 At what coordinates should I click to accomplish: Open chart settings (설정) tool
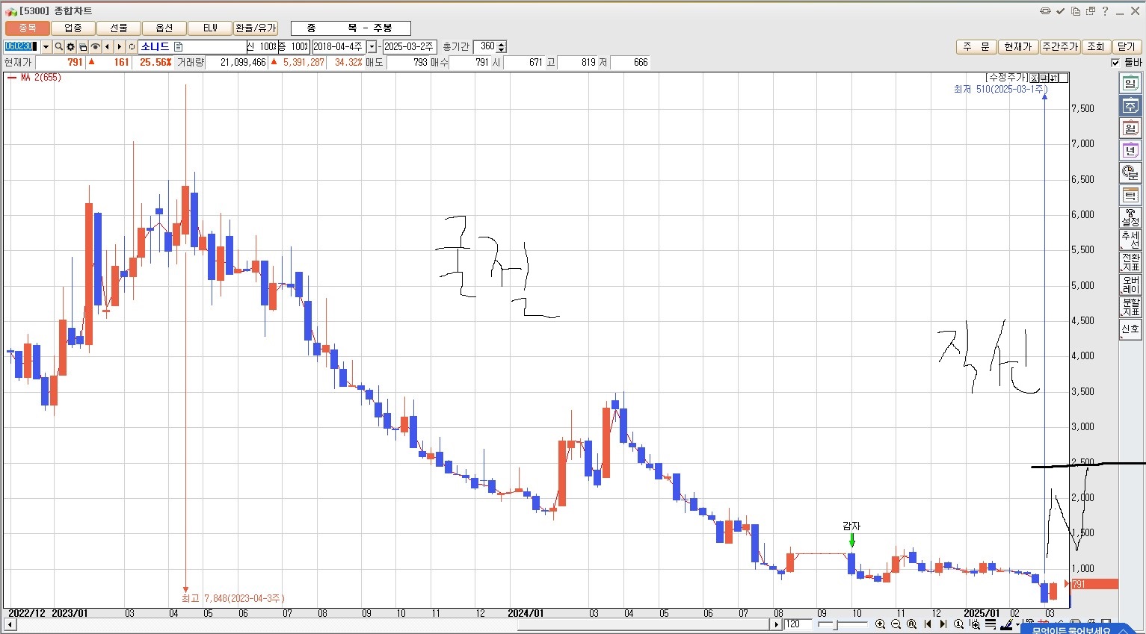[1130, 218]
